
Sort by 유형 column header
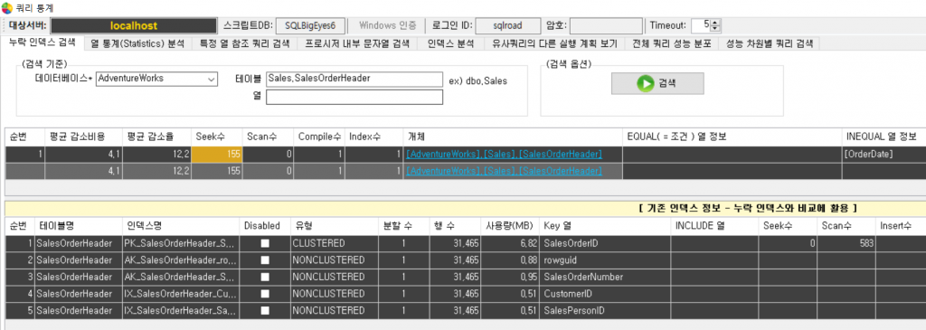[x=334, y=225]
